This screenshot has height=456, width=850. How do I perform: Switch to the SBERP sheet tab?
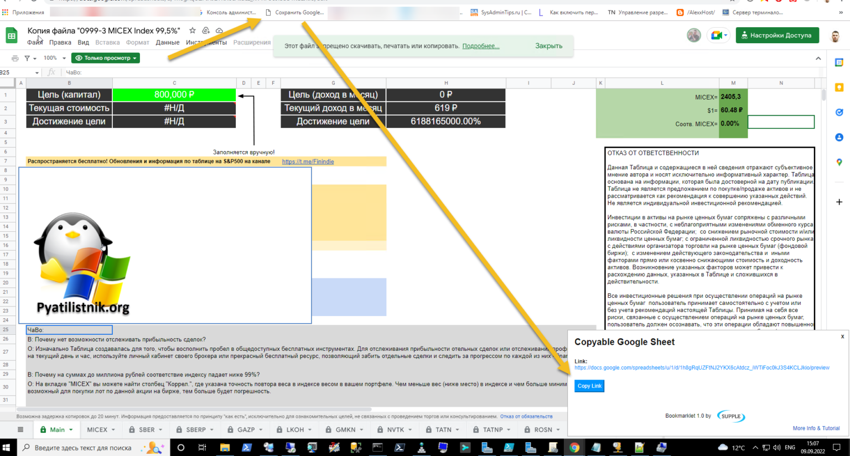196,429
